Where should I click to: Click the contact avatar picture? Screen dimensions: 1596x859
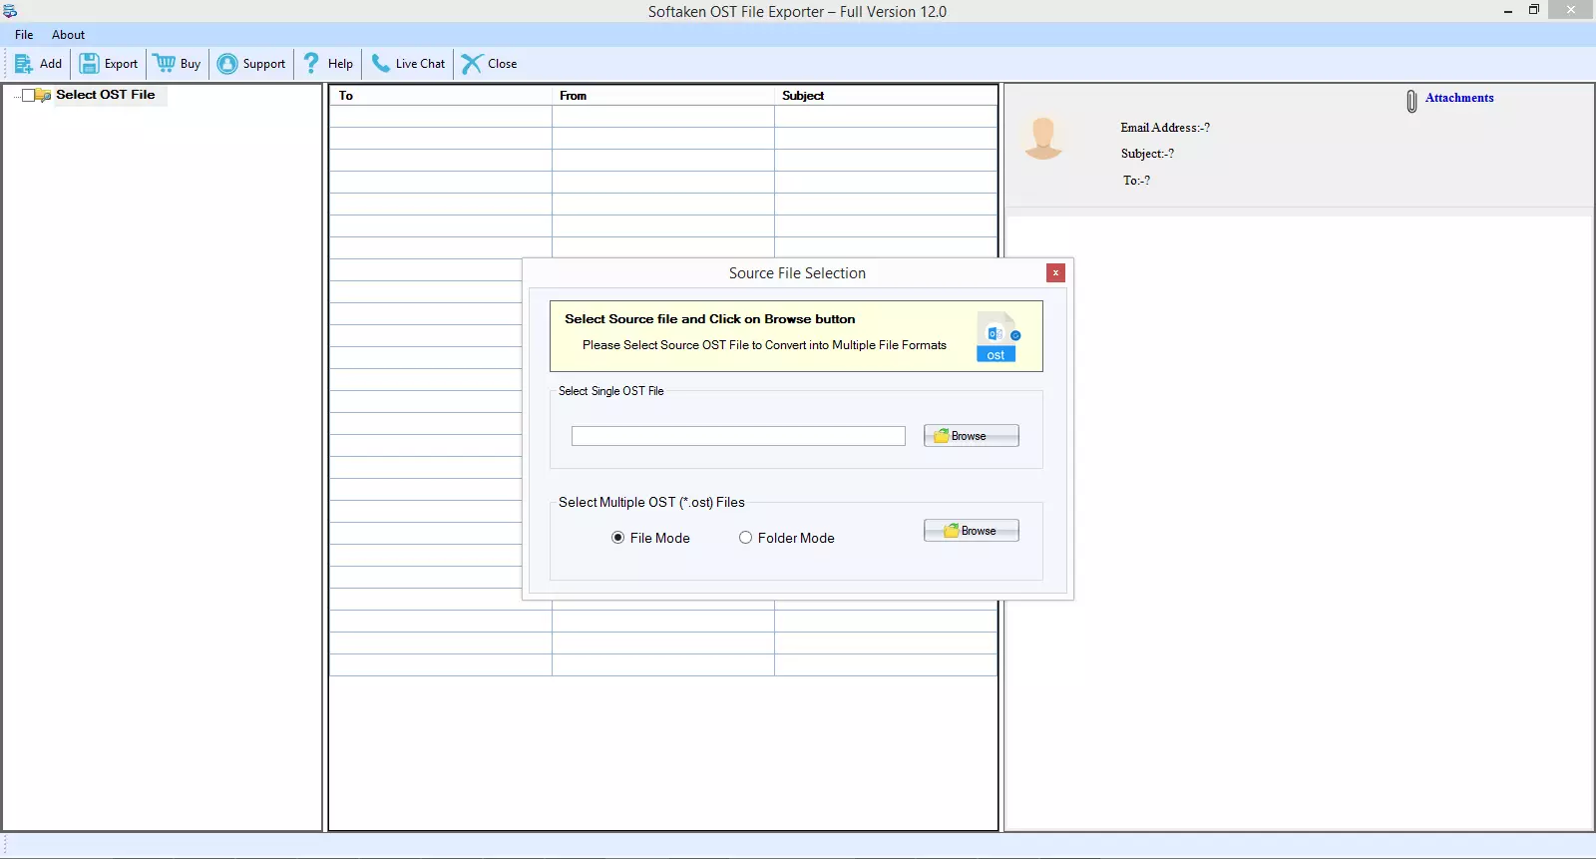(1043, 139)
